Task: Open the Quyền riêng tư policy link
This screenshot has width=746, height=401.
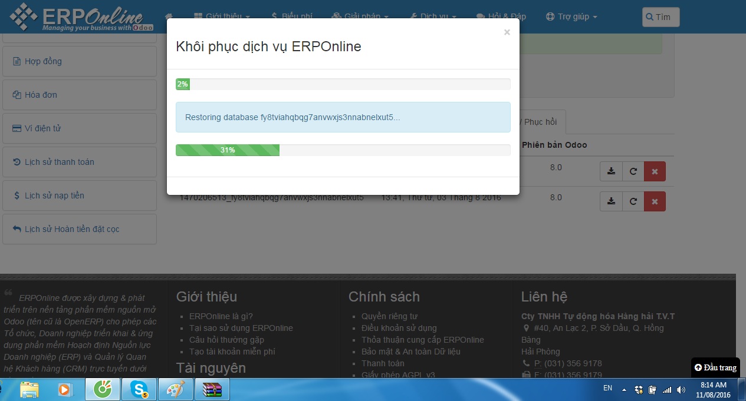Action: [390, 316]
